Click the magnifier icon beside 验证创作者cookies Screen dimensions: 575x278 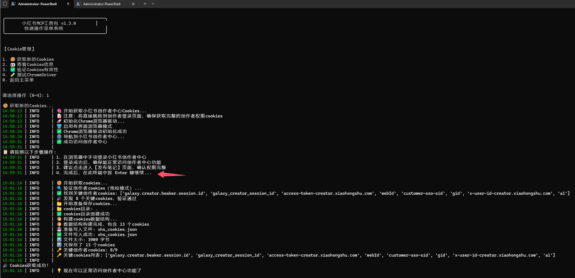(x=59, y=188)
